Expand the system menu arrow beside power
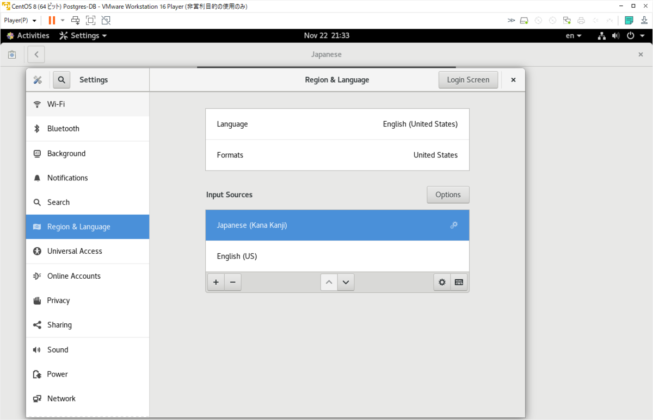 point(642,36)
